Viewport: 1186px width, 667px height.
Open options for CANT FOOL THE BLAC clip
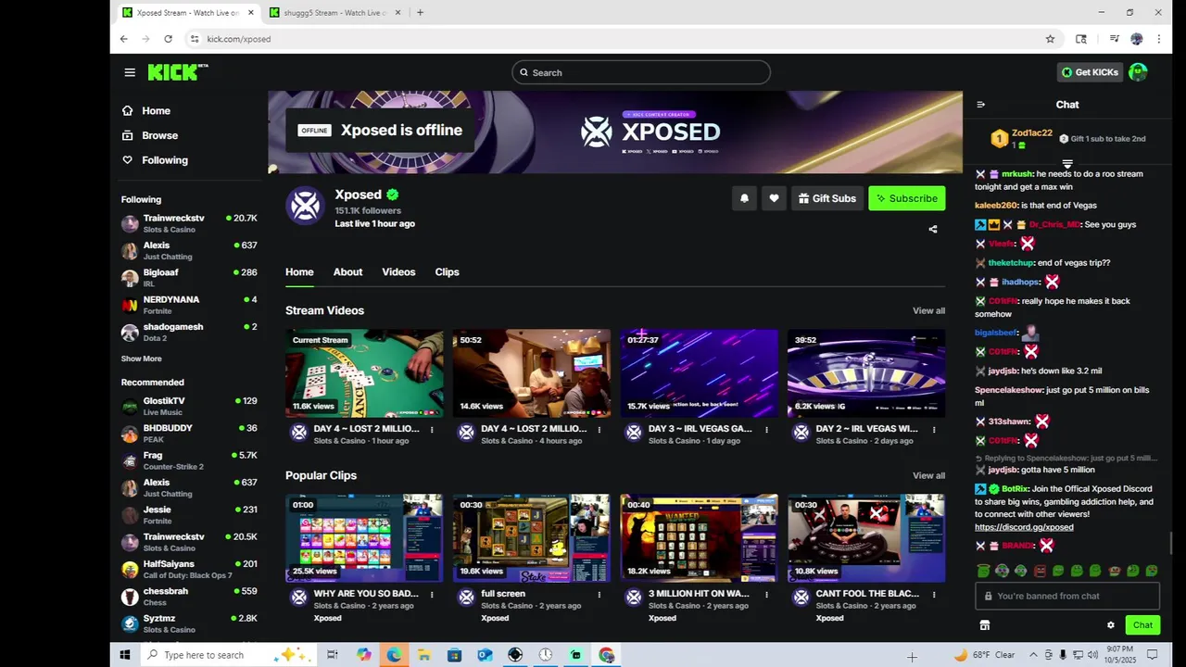[934, 595]
